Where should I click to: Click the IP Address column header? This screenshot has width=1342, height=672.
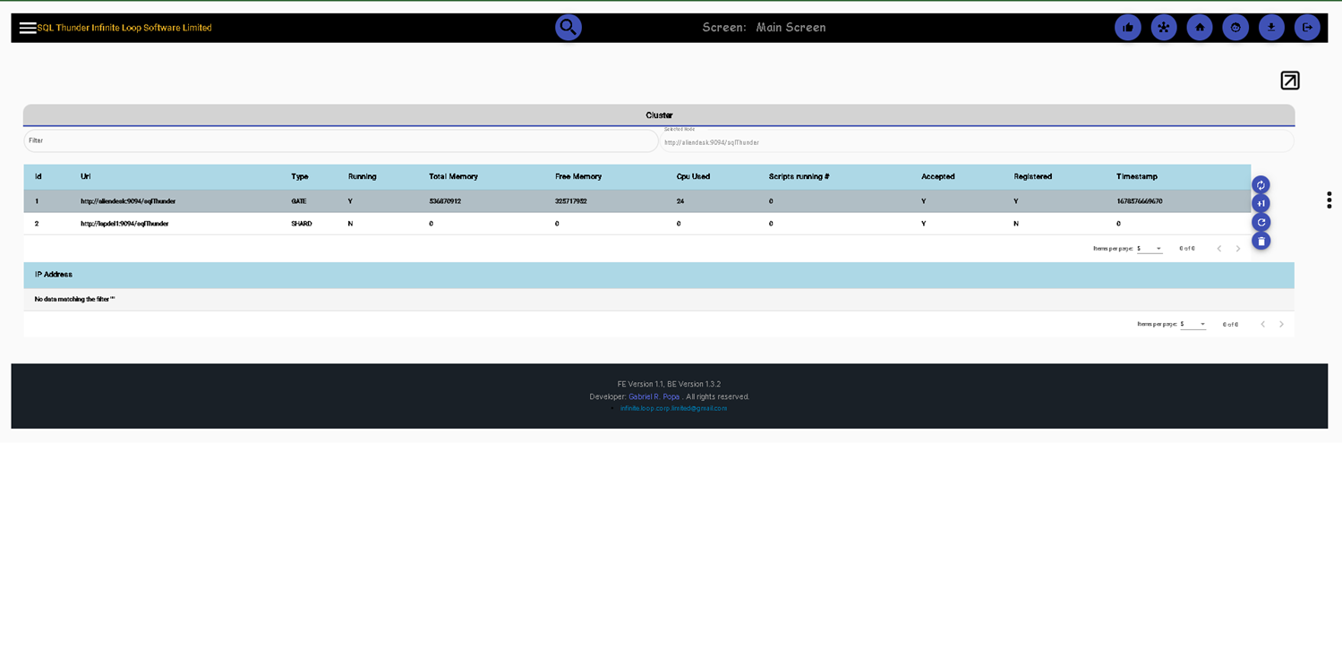[54, 275]
